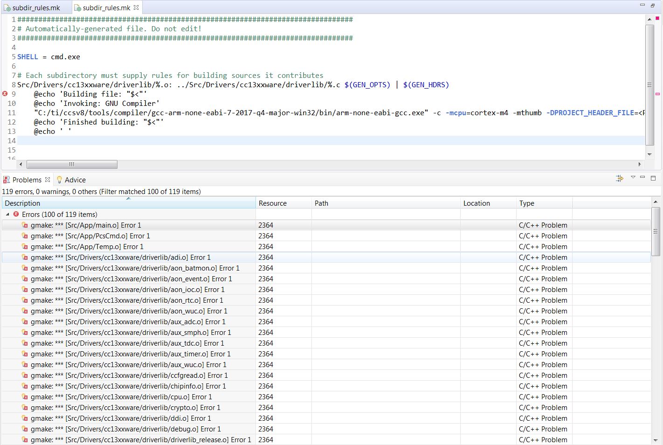This screenshot has height=445, width=663.
Task: Click the red overview ruler error marker
Action: pos(657,18)
